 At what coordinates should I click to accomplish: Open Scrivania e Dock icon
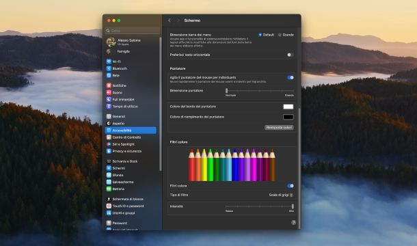click(109, 161)
